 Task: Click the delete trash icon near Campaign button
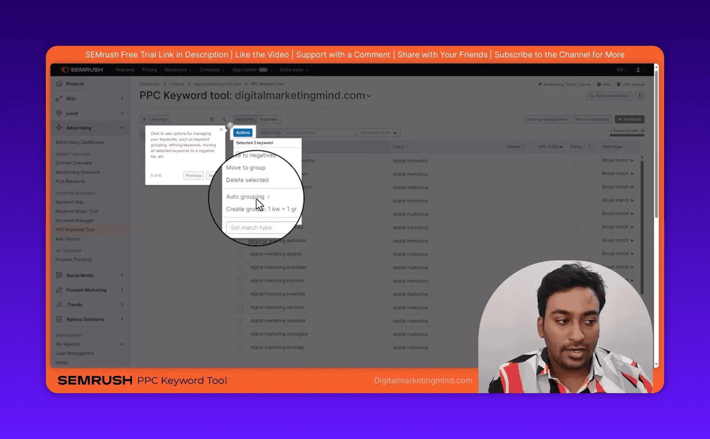coord(212,119)
